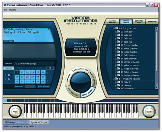The height and width of the screenshot is (132, 162).
Task: Click the patch list scroll down arrow
Action: 157,87
